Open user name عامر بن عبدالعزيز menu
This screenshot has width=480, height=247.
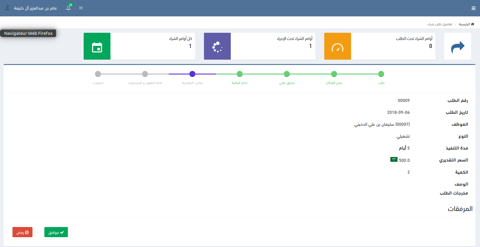[x=35, y=8]
